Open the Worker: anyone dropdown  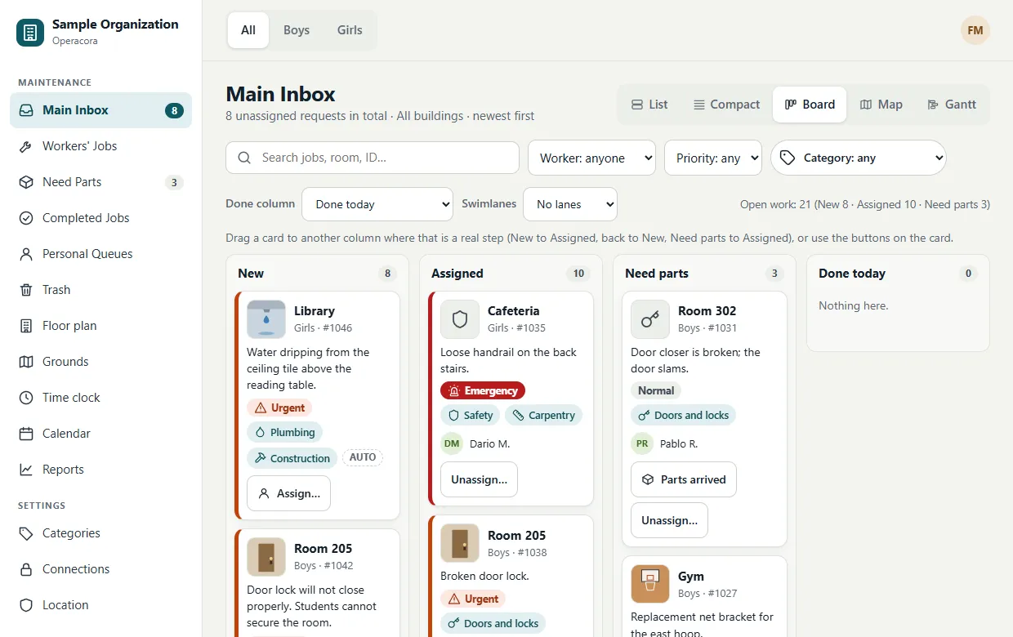pyautogui.click(x=591, y=158)
